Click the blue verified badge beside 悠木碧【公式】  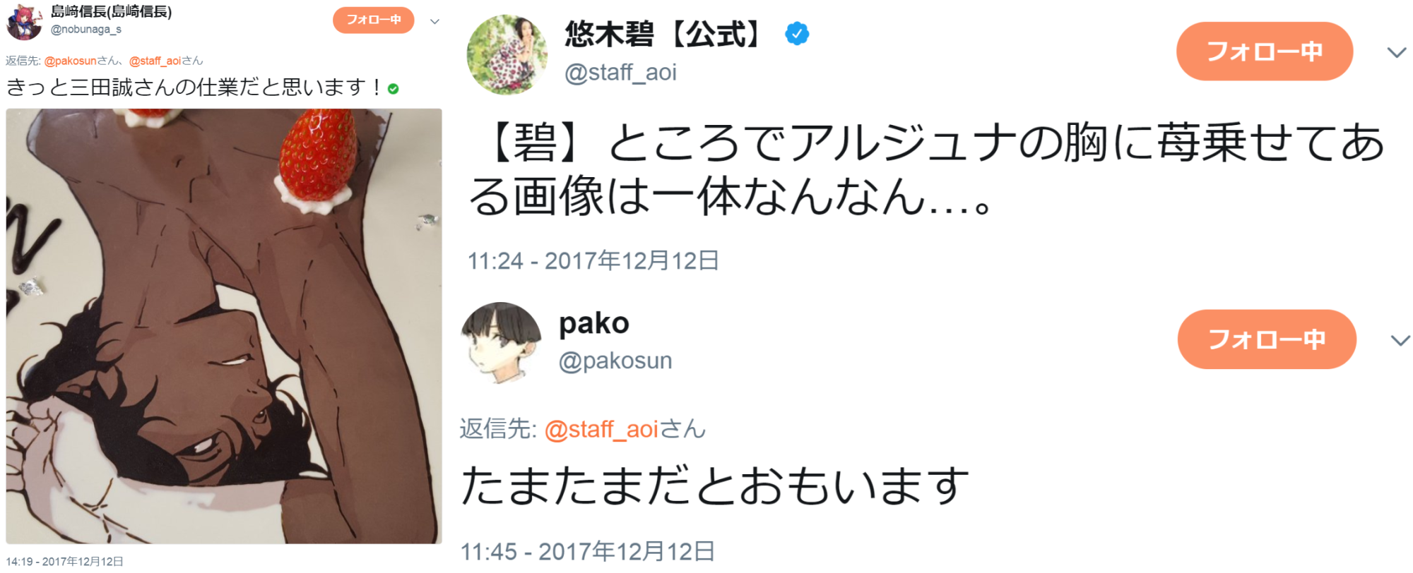797,33
